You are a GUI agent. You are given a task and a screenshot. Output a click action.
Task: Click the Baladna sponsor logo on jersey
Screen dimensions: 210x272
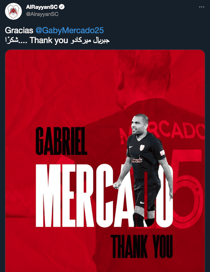tap(136, 160)
